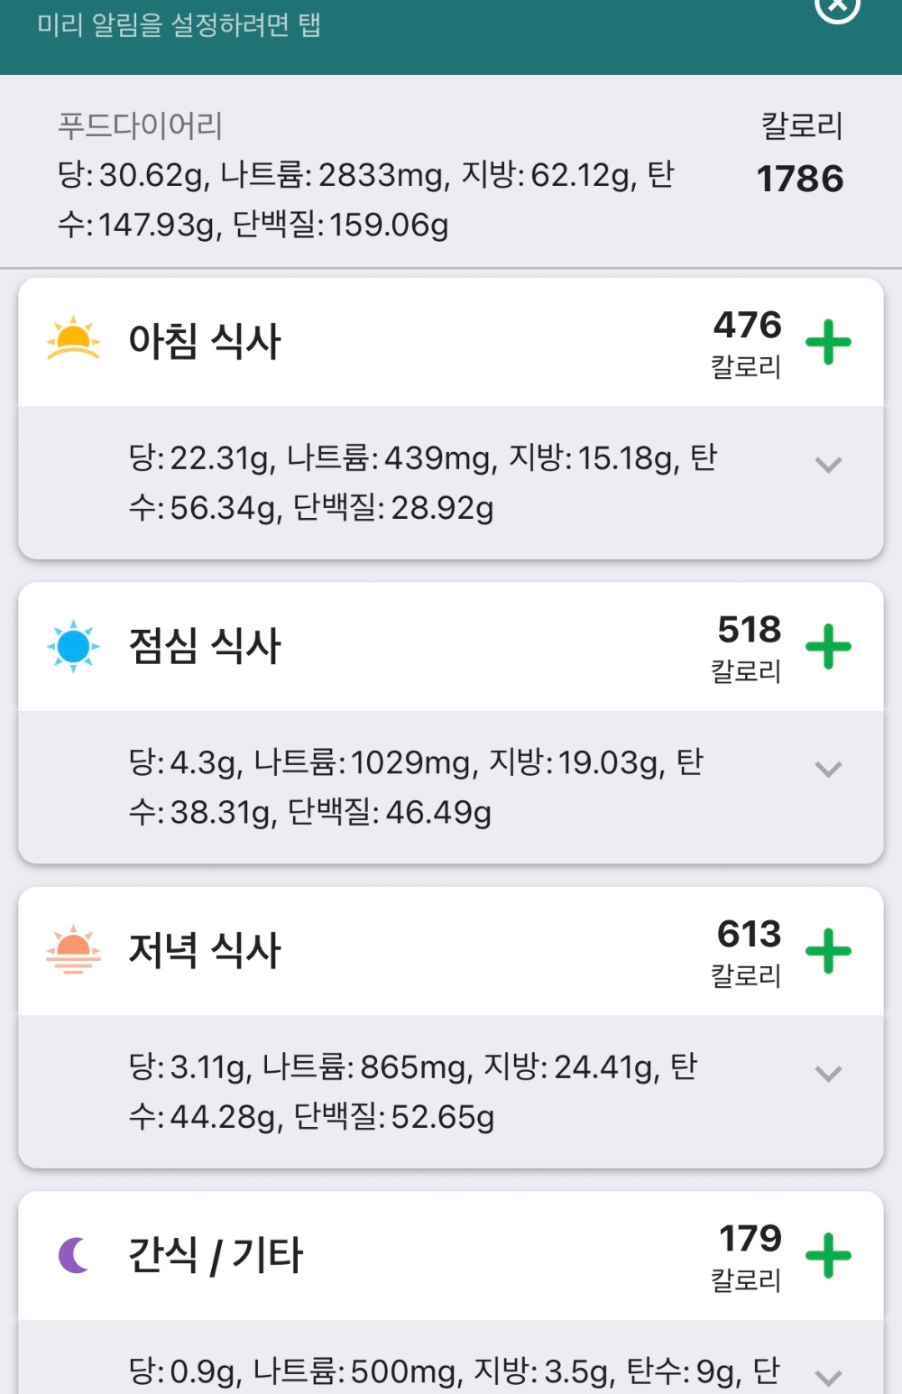Viewport: 902px width, 1394px height.
Task: Dismiss the reminder banner with X
Action: 836,7
